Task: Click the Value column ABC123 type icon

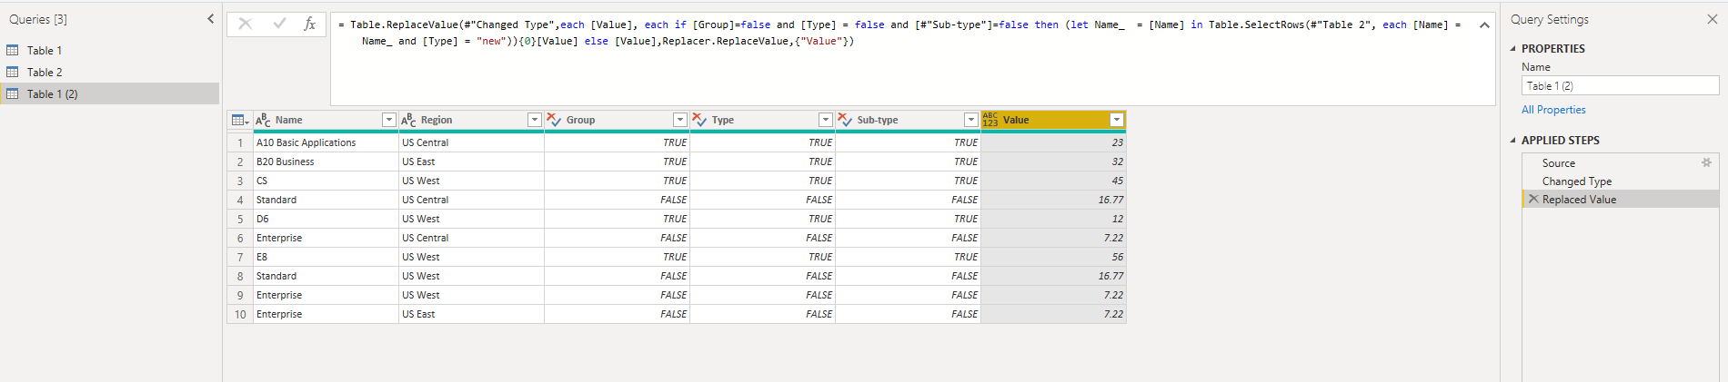Action: coord(990,120)
